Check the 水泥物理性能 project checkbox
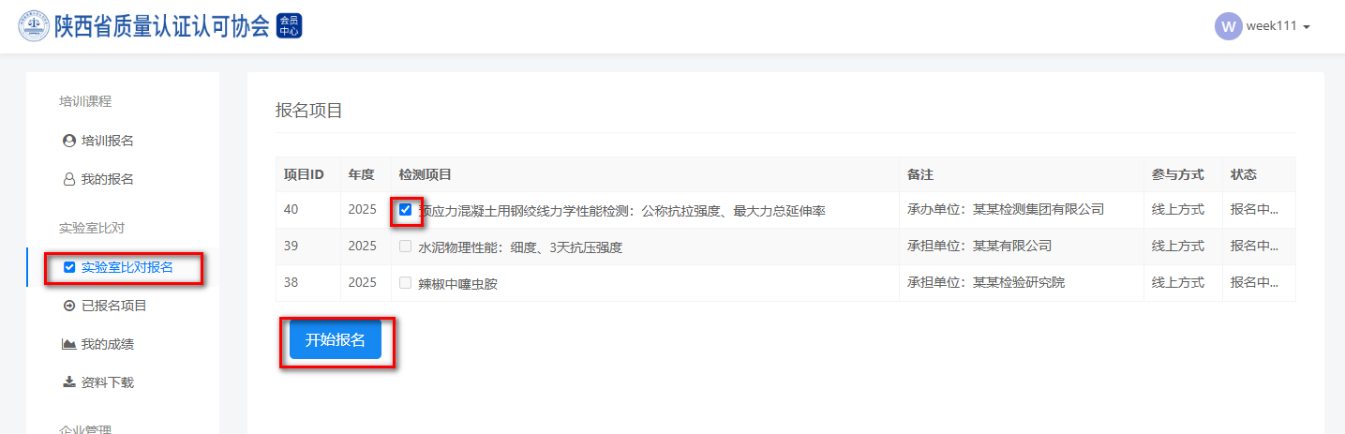 [x=405, y=247]
